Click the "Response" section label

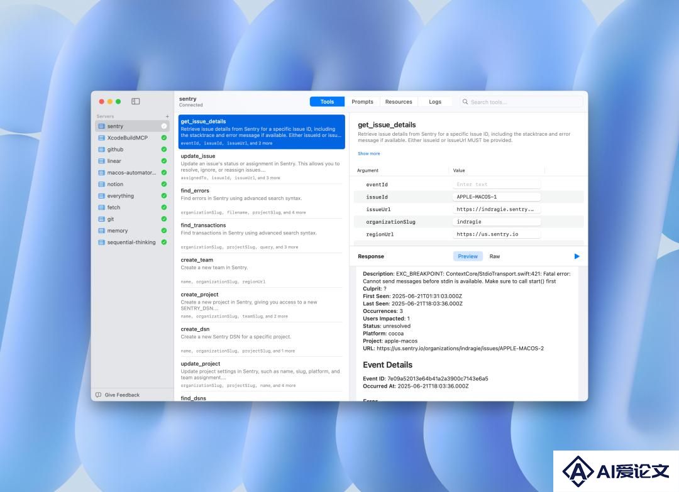pos(371,256)
